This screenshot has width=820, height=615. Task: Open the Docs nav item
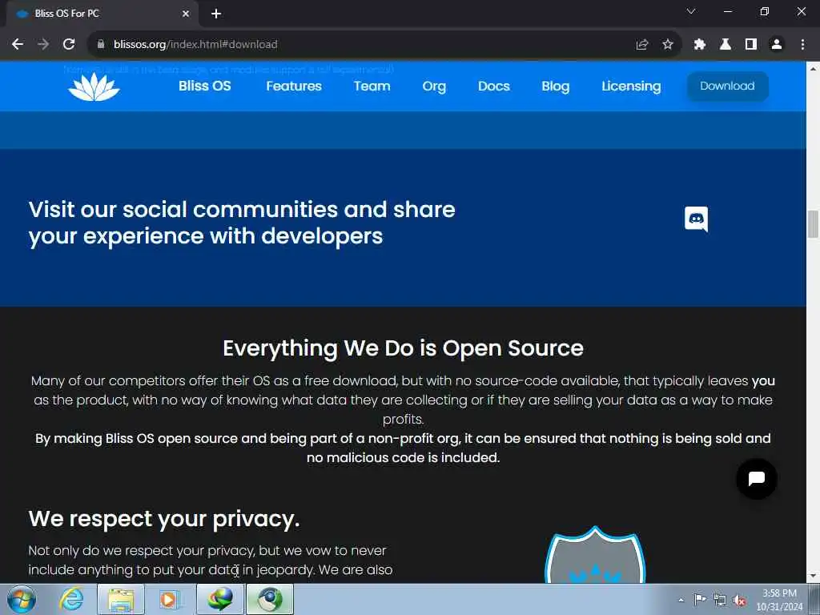(493, 86)
